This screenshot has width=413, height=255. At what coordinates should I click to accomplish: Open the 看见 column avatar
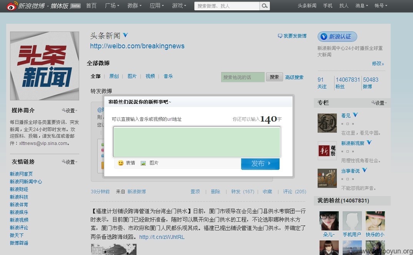(x=327, y=123)
